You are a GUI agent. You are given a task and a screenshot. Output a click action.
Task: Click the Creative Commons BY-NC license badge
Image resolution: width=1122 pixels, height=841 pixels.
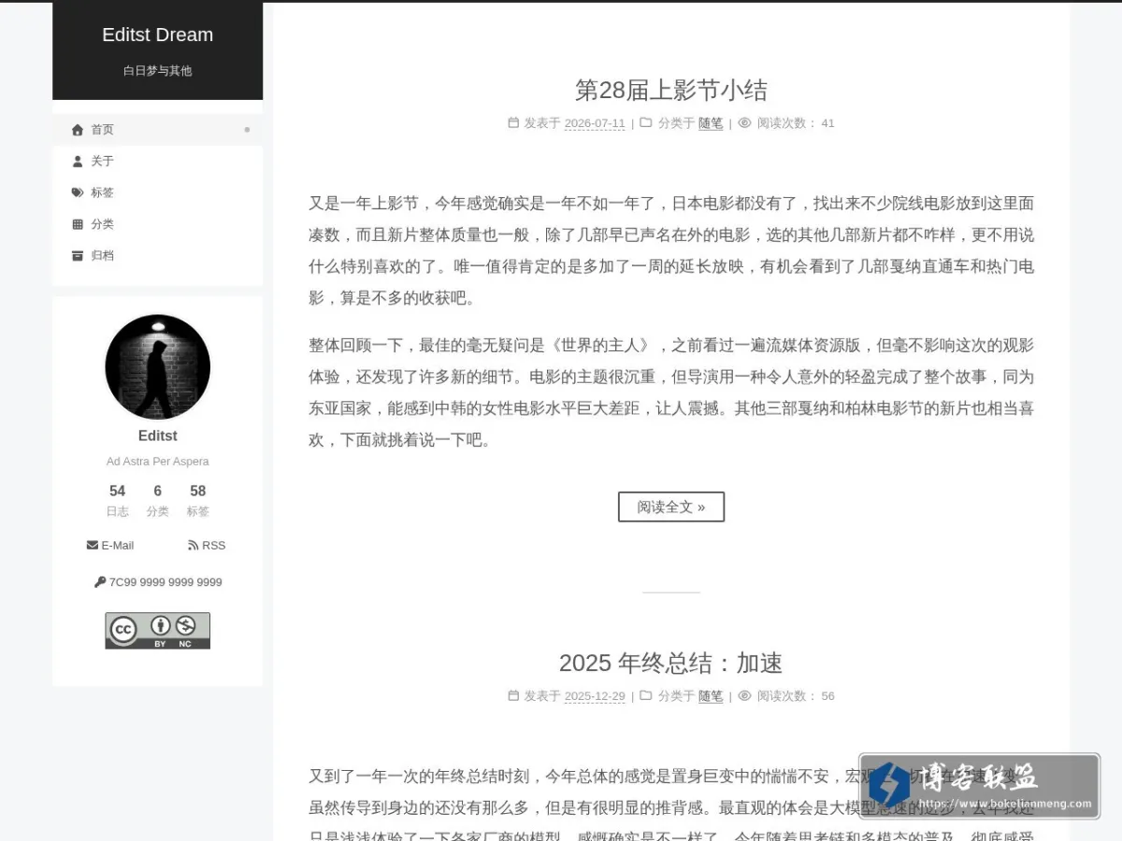(157, 631)
